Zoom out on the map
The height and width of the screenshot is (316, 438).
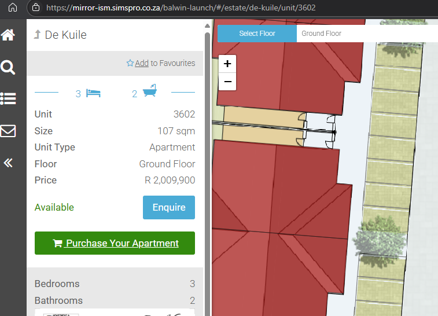tap(227, 82)
